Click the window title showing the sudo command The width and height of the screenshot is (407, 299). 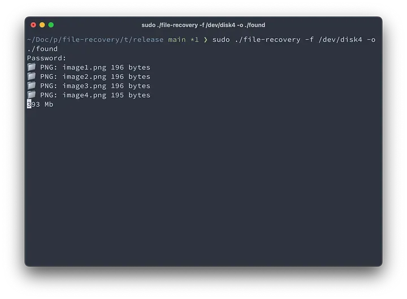point(203,25)
